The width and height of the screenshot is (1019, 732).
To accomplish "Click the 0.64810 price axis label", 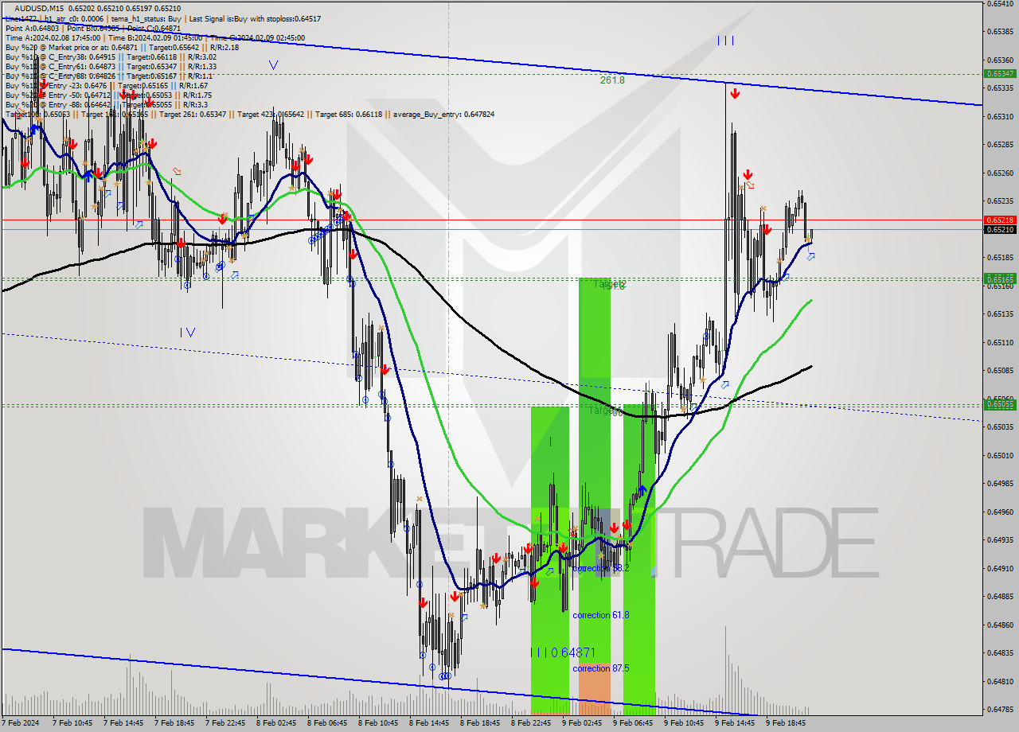I will click(1000, 681).
